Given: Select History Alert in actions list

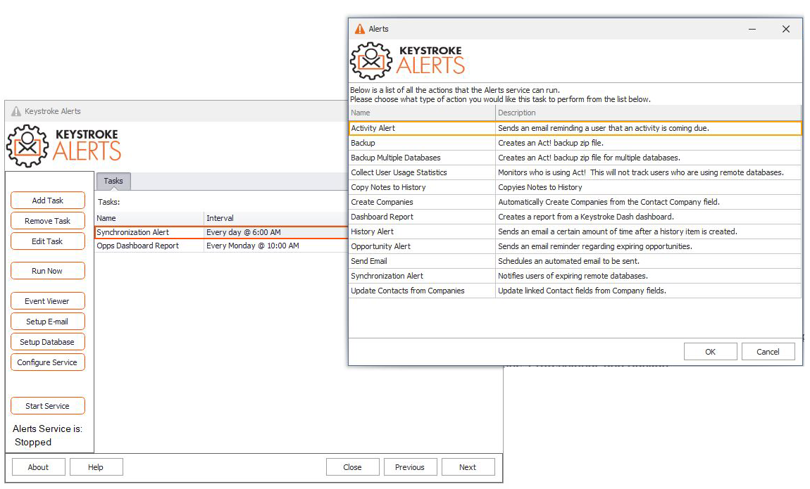Looking at the screenshot, I should (575, 231).
